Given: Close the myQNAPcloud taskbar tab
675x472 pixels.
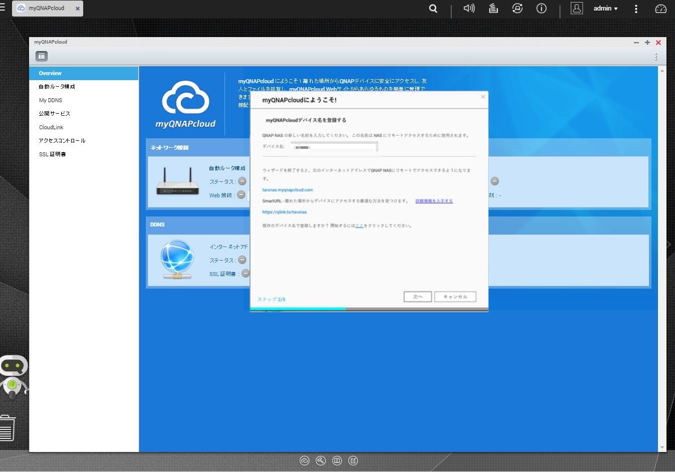Looking at the screenshot, I should coord(78,9).
